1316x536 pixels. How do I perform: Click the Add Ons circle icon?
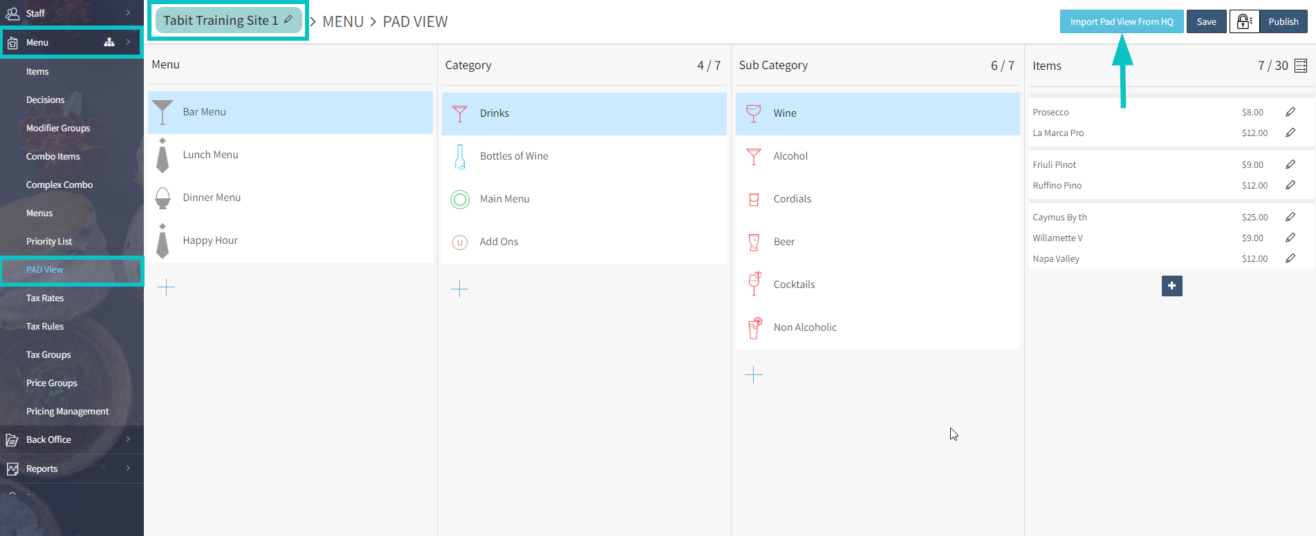click(x=460, y=242)
